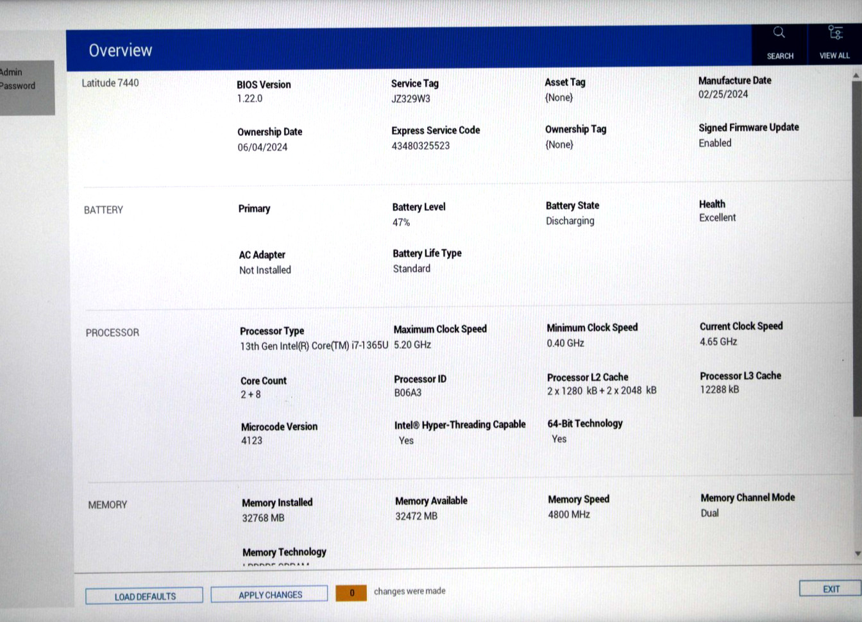Click the Overview header title
The height and width of the screenshot is (622, 862).
tap(121, 50)
